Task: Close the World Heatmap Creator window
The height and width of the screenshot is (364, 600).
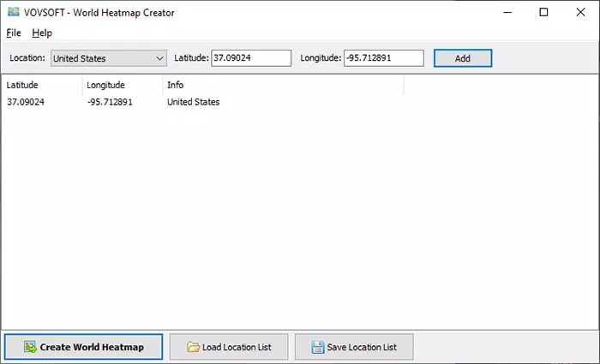Action: point(580,12)
